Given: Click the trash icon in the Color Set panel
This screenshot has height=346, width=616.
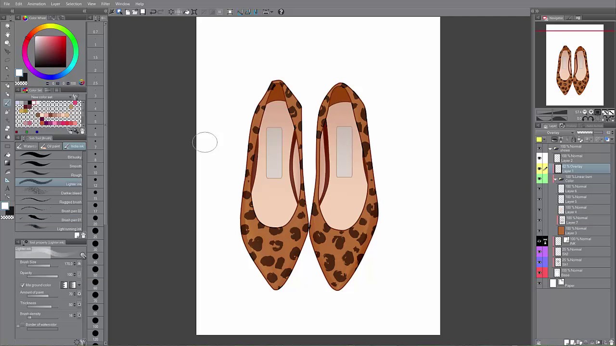Looking at the screenshot, I should [x=82, y=131].
